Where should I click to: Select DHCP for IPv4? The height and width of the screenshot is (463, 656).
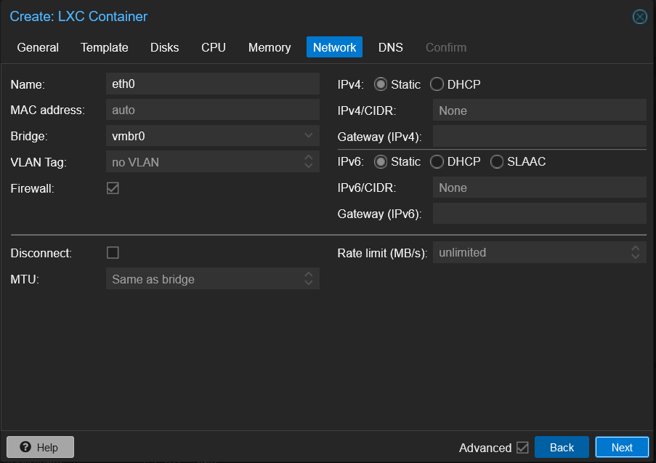(x=437, y=84)
